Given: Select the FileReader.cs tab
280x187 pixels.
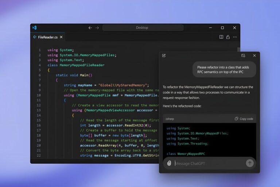Looking at the screenshot, I should pyautogui.click(x=45, y=37).
